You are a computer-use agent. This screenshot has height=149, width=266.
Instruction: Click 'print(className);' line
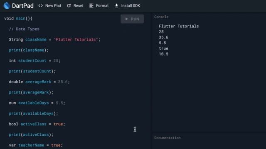pyautogui.click(x=29, y=50)
